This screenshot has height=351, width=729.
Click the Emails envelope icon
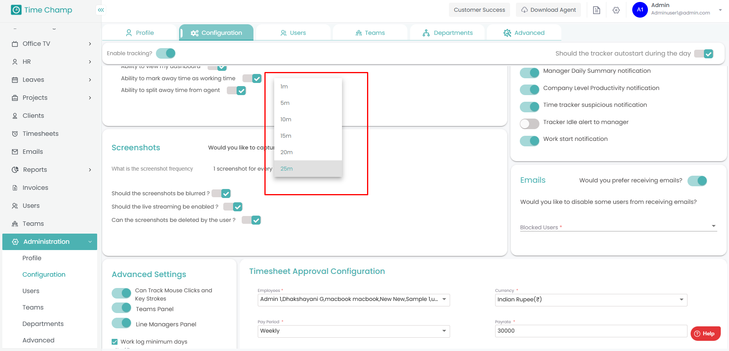pyautogui.click(x=15, y=152)
